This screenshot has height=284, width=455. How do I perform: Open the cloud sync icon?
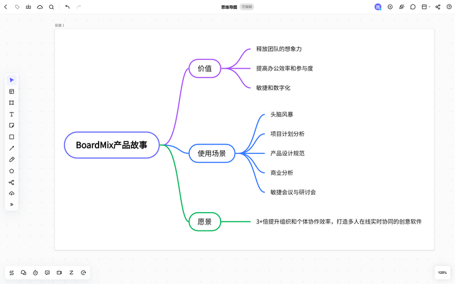click(x=40, y=7)
